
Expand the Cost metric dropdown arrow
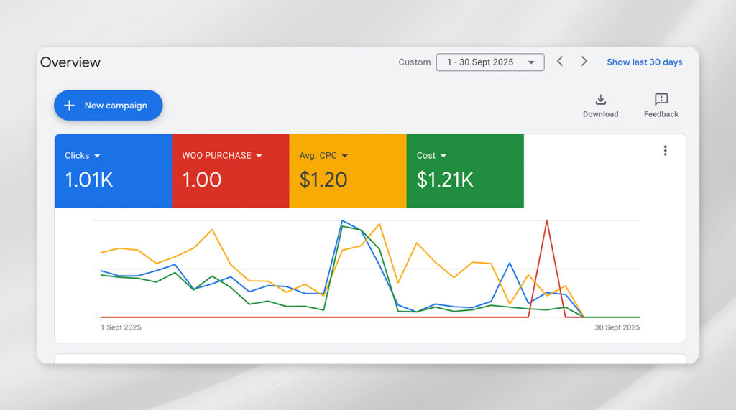point(443,156)
